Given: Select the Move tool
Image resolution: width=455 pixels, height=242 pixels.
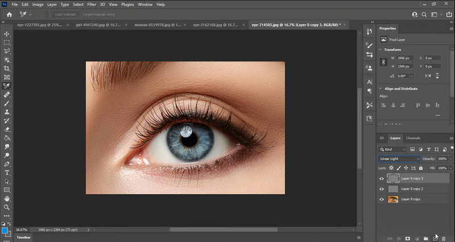Looking at the screenshot, I should pos(7,34).
